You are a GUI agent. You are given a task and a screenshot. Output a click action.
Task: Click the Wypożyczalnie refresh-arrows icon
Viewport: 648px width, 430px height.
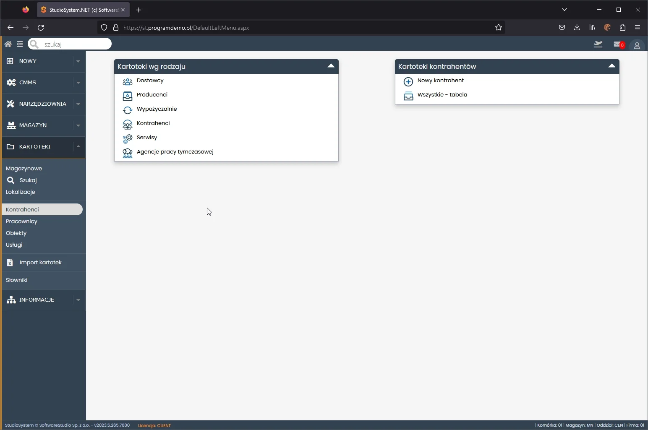point(127,110)
